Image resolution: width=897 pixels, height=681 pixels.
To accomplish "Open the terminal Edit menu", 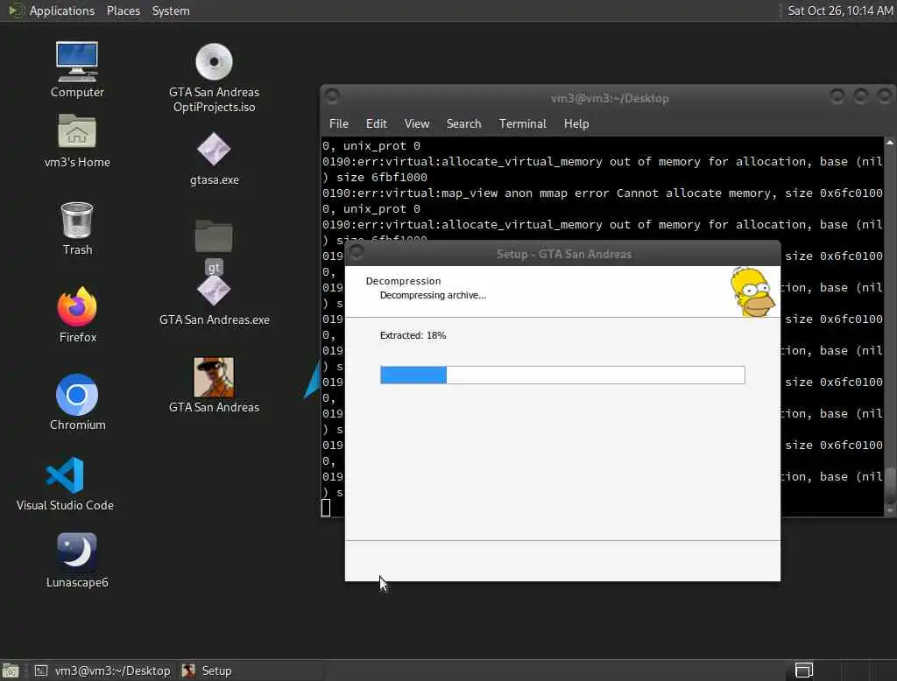I will click(377, 123).
